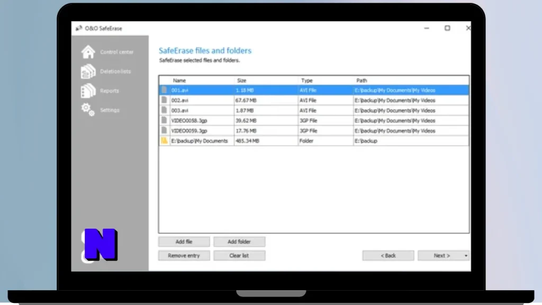Screen dimensions: 542x305
Task: Click the O&O SafeErase title bar icon
Action: 79,29
